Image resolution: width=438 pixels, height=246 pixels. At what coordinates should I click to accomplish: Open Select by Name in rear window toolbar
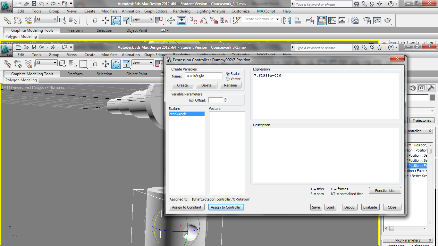point(73,20)
